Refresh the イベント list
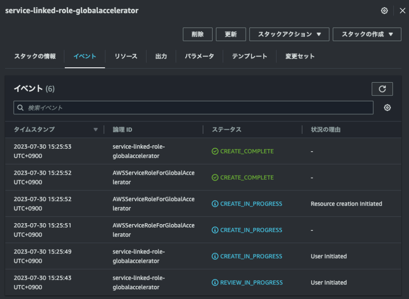 point(382,89)
